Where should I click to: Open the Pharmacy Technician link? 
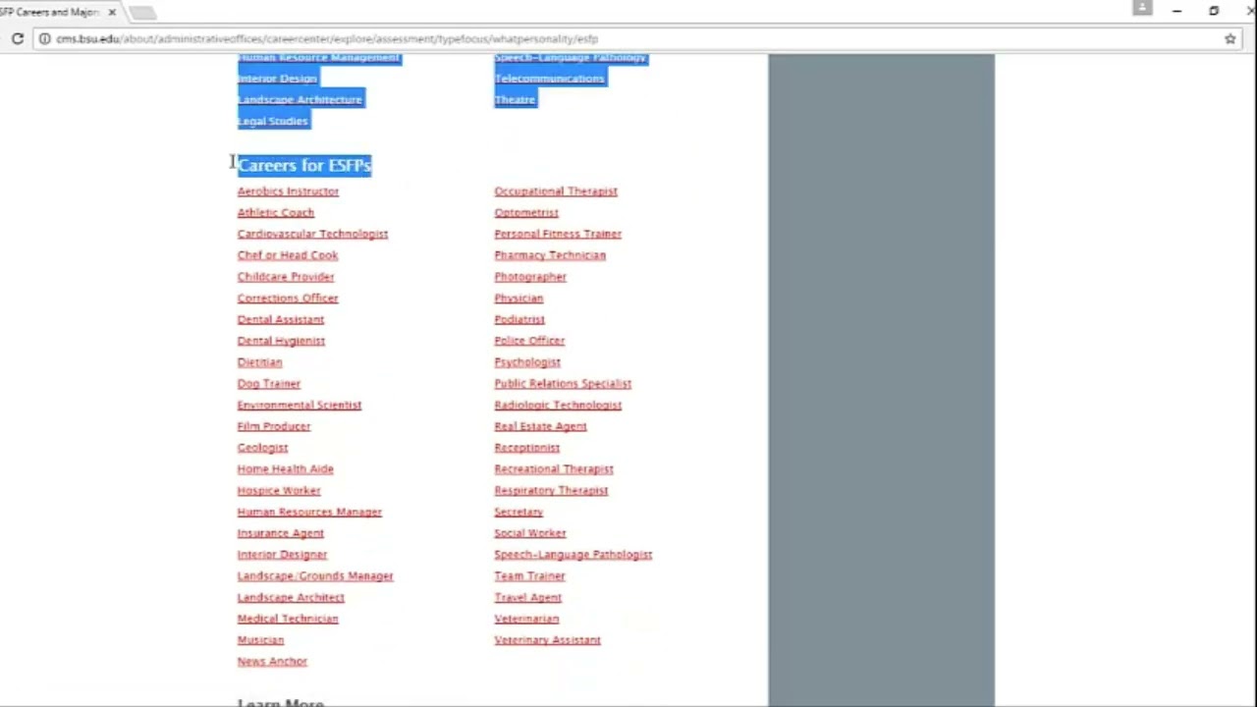549,255
